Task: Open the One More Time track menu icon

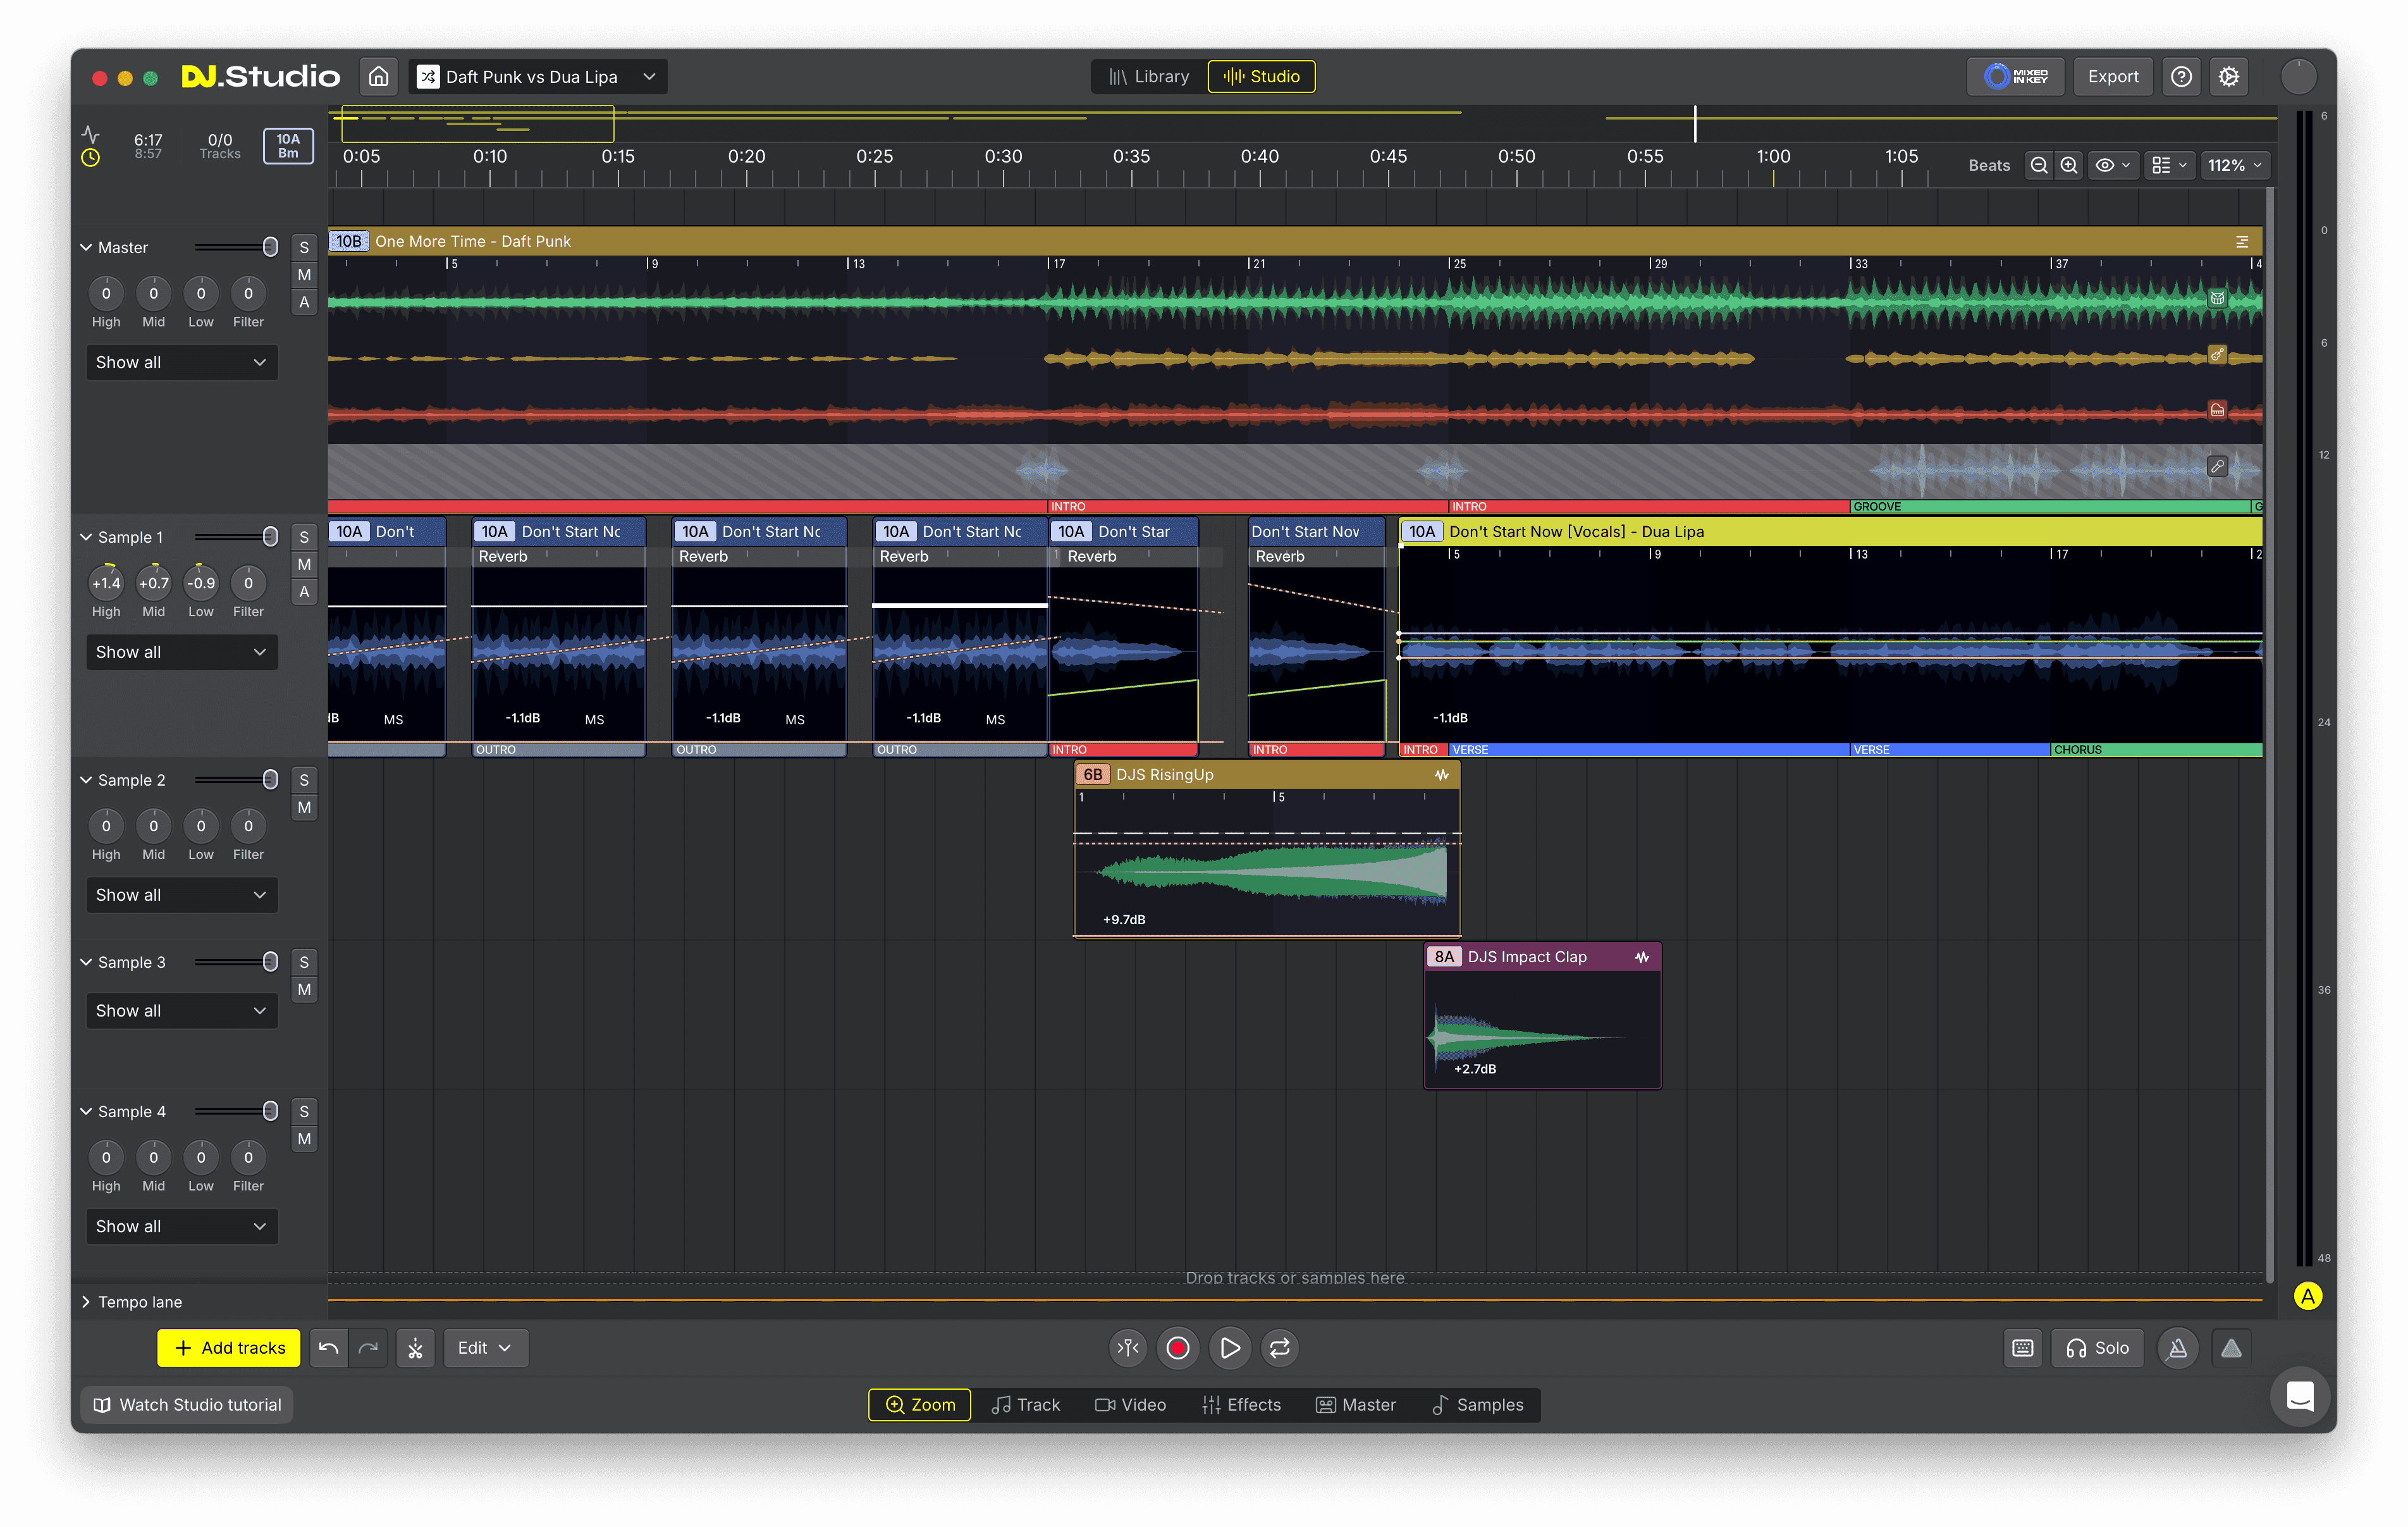Action: [2242, 241]
